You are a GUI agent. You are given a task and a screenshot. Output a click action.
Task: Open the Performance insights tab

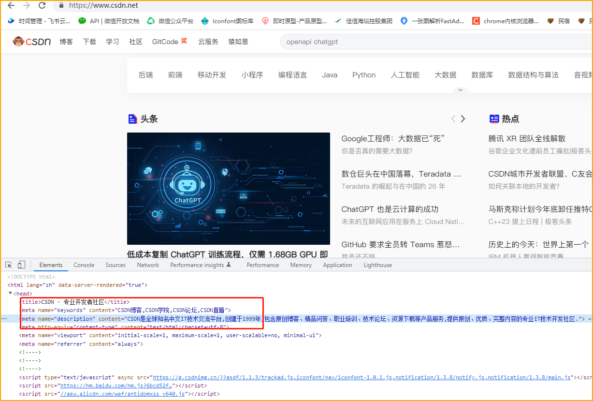[x=201, y=265]
